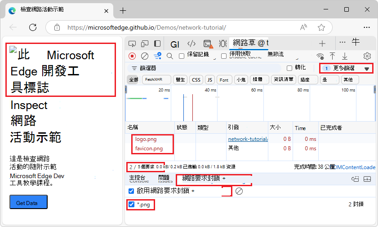Toggle the 轉化 checkbox
Image resolution: width=378 pixels, height=227 pixels.
(x=289, y=68)
